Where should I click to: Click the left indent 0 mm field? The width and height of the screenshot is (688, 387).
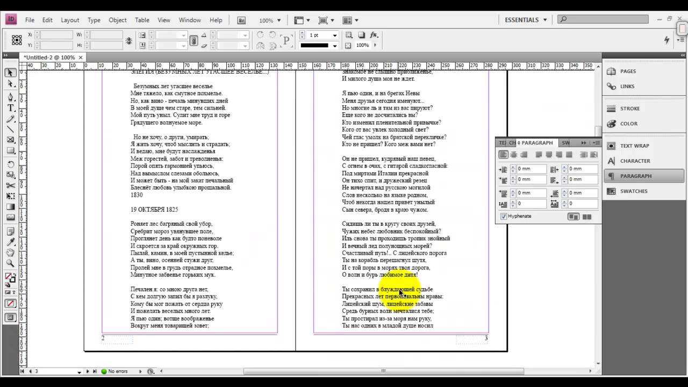click(x=531, y=169)
